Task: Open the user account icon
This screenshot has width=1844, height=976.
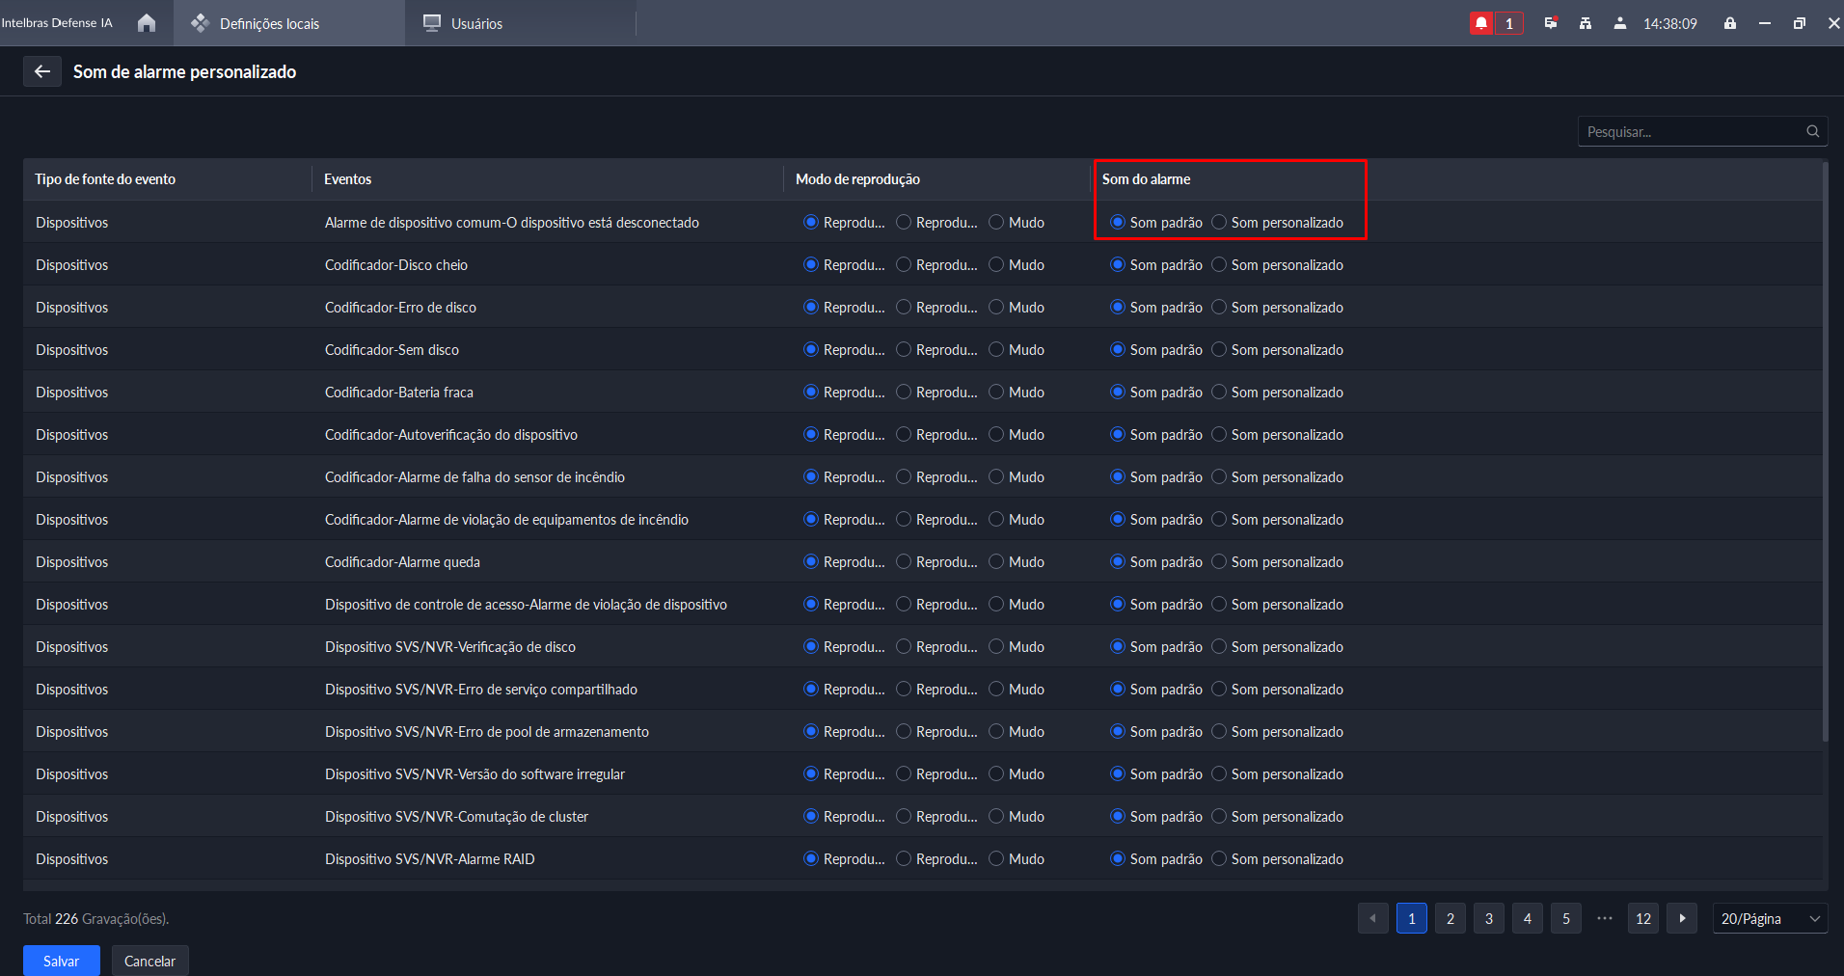Action: click(x=1620, y=23)
